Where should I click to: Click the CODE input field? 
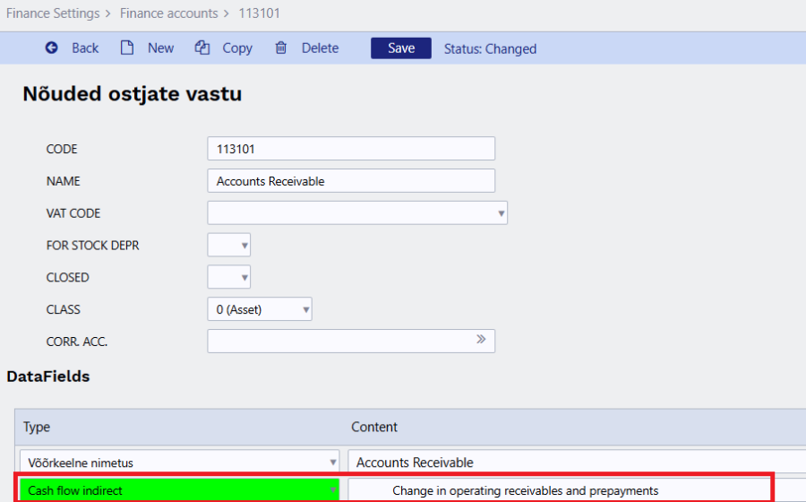pyautogui.click(x=350, y=149)
